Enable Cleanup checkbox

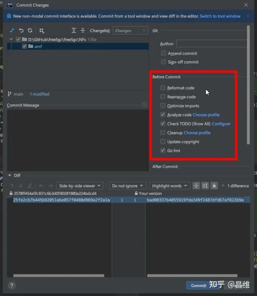click(x=163, y=132)
